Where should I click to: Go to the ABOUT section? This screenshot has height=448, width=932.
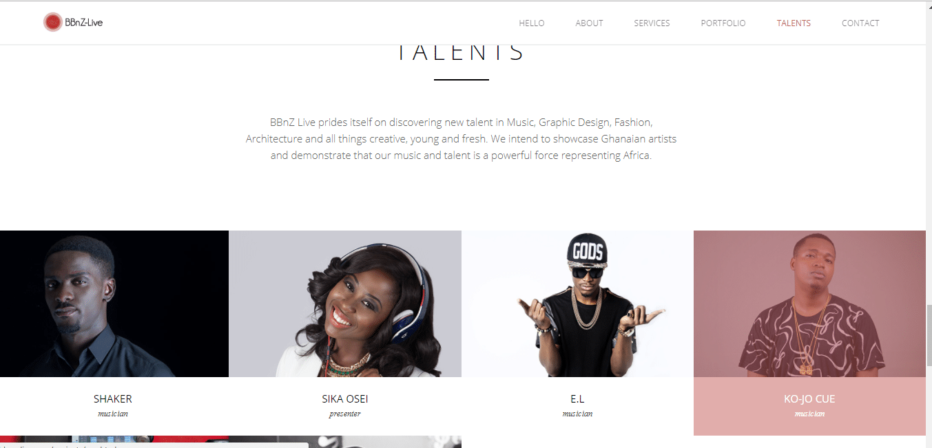[x=590, y=23]
